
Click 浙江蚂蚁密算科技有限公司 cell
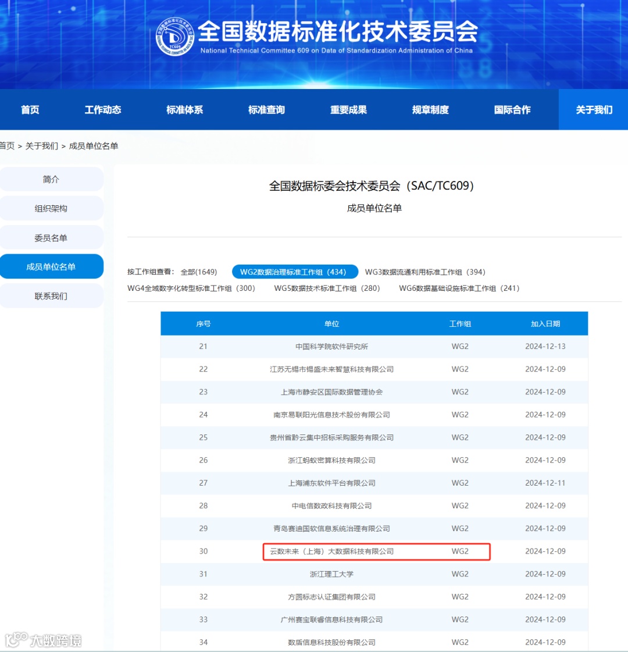(x=331, y=460)
